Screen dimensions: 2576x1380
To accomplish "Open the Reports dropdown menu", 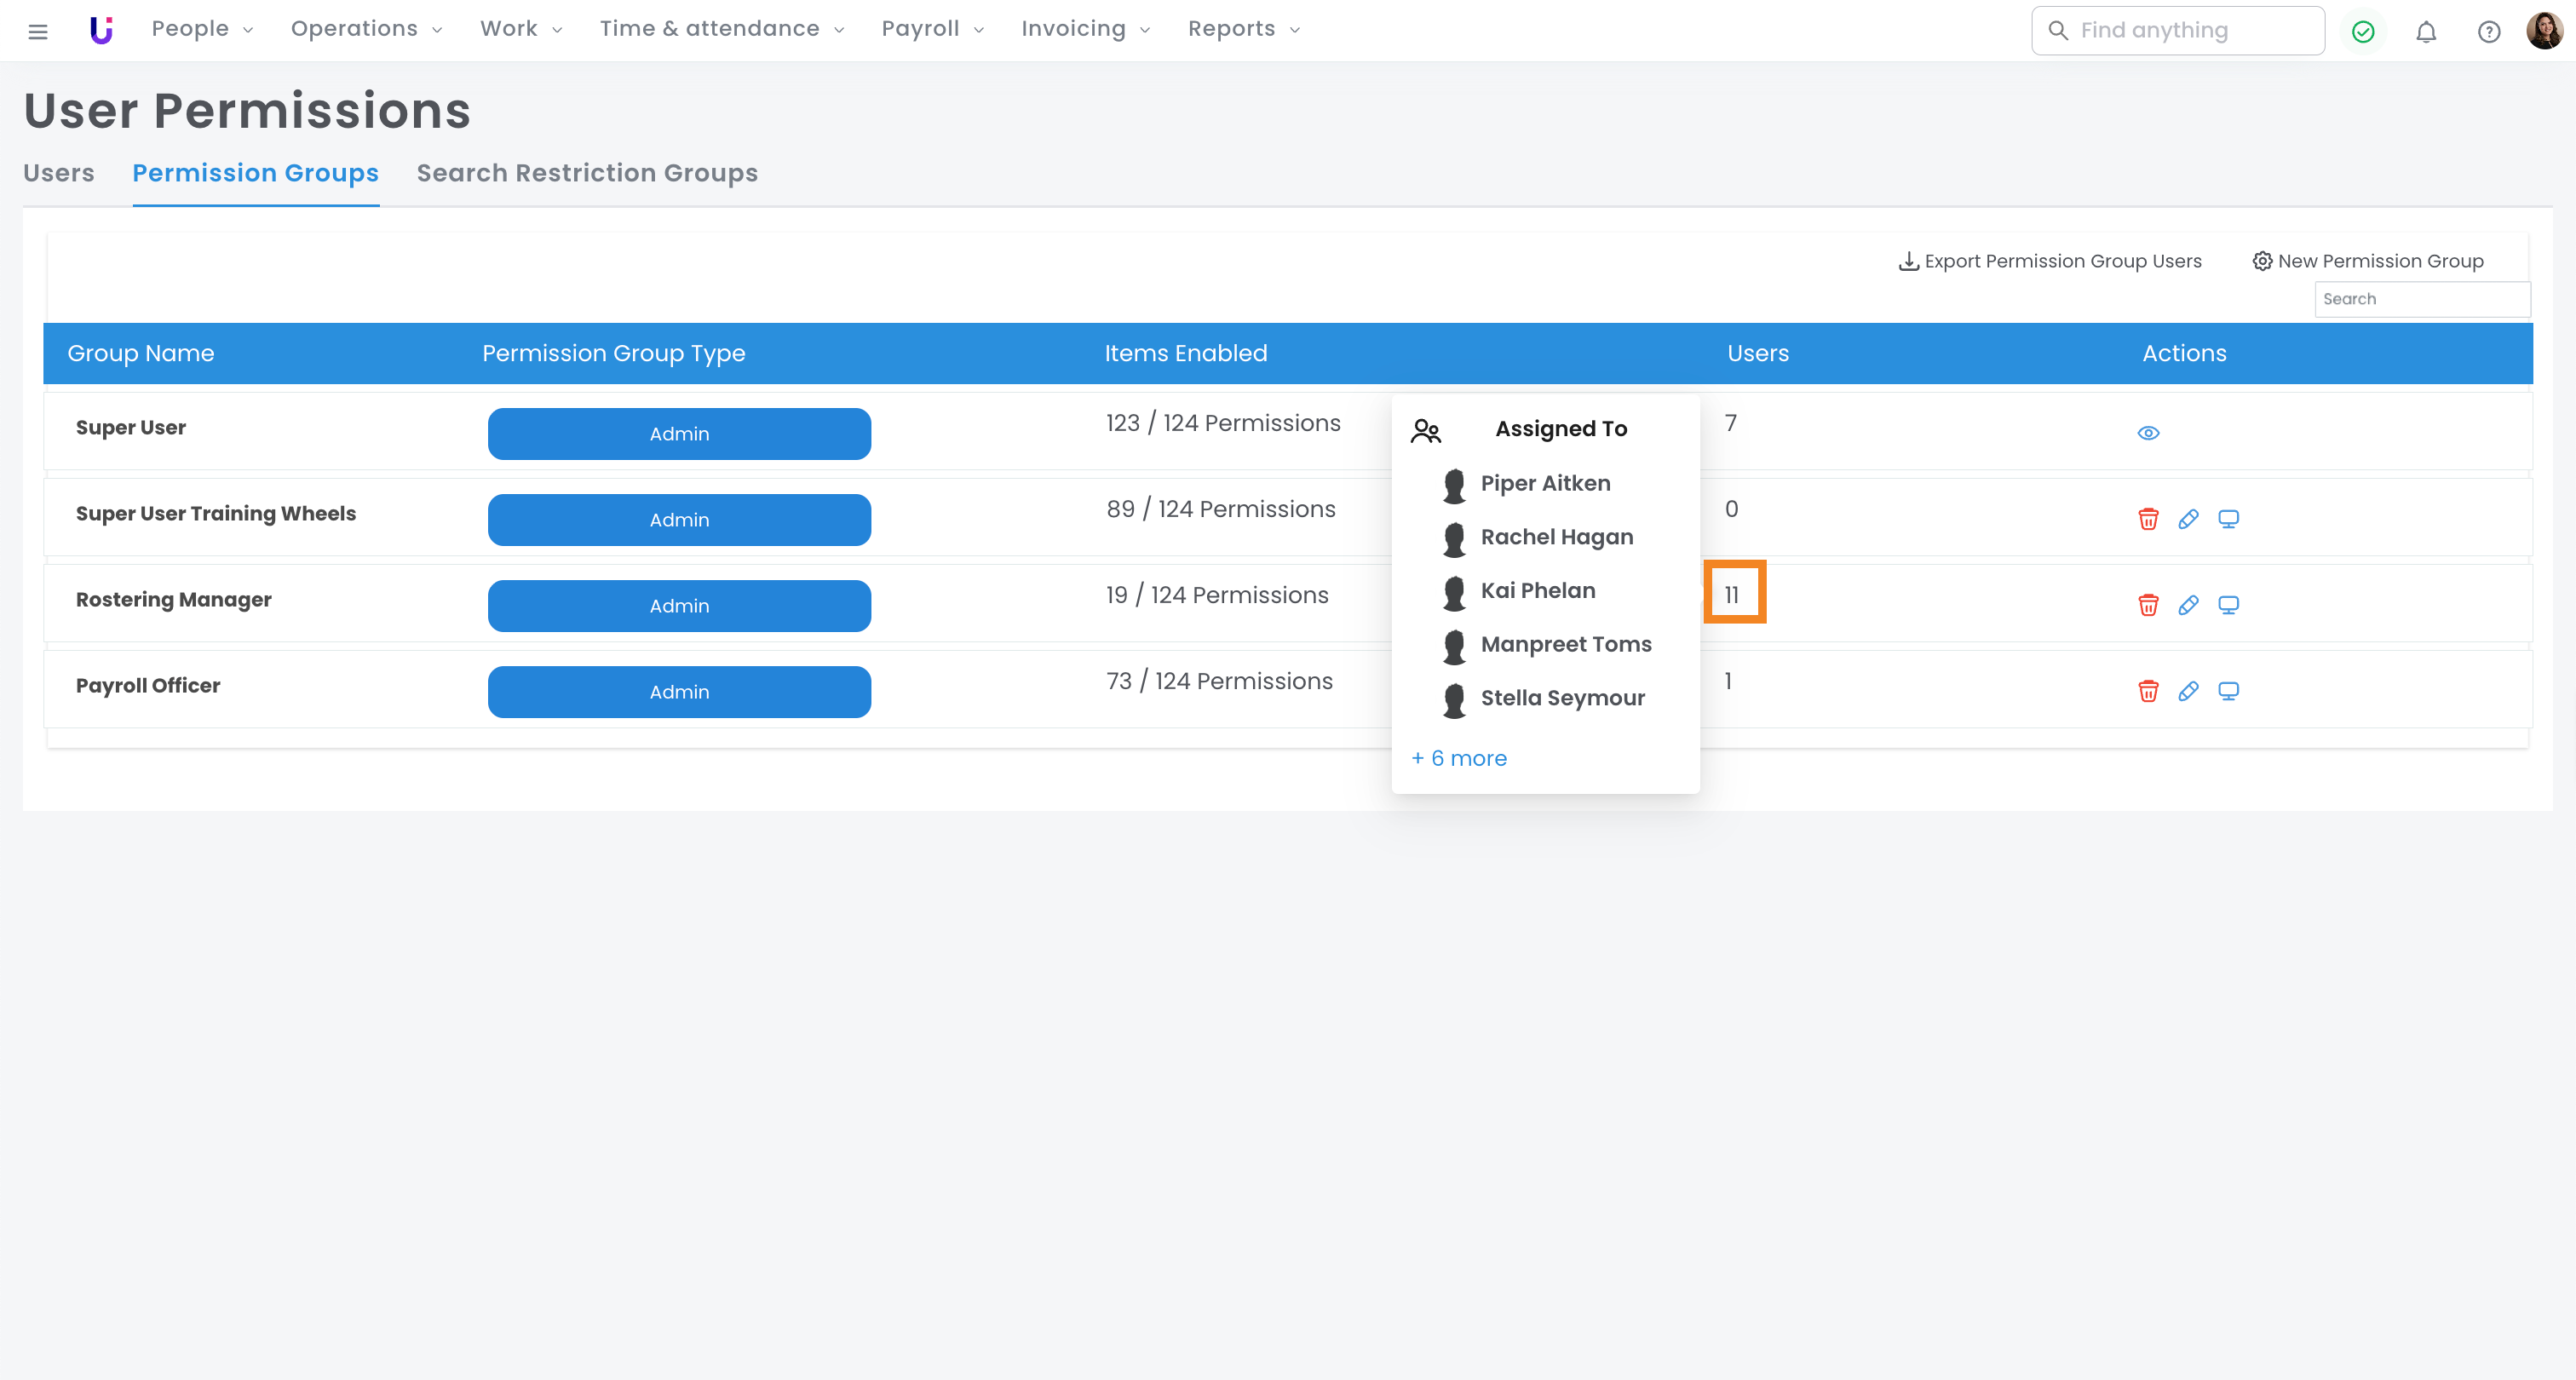I will pos(1243,29).
